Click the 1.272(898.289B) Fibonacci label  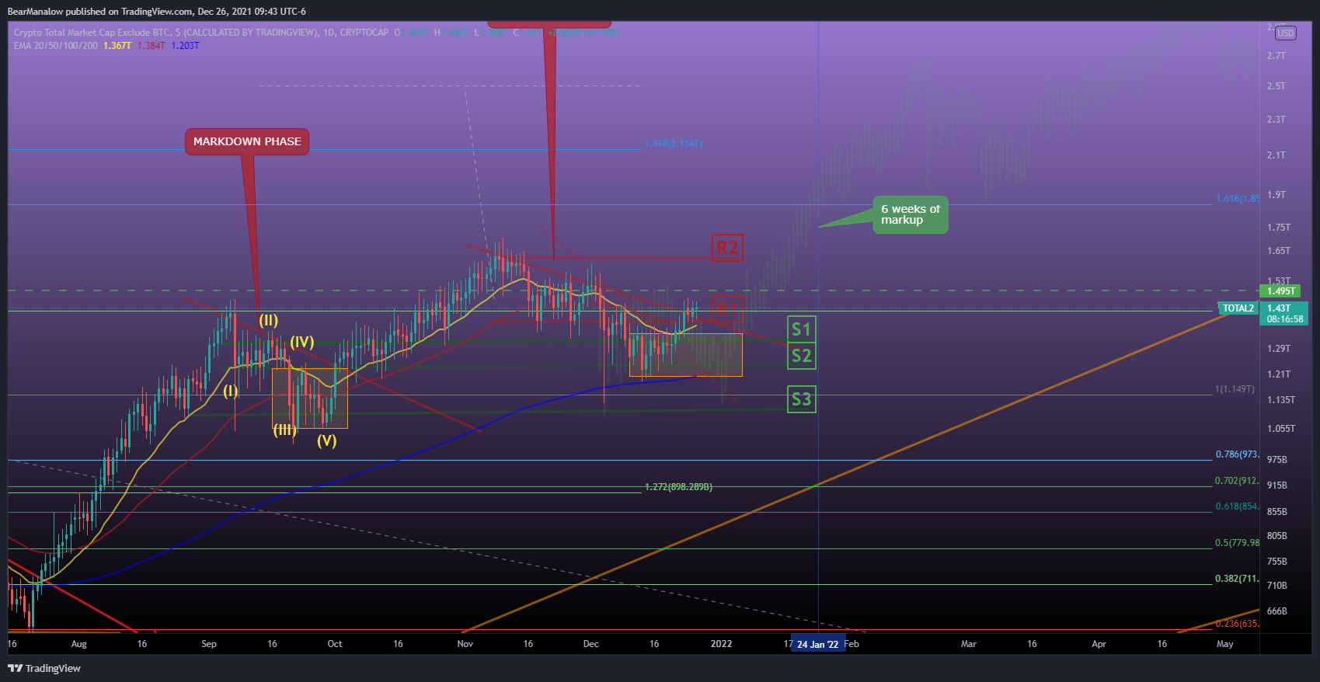678,487
